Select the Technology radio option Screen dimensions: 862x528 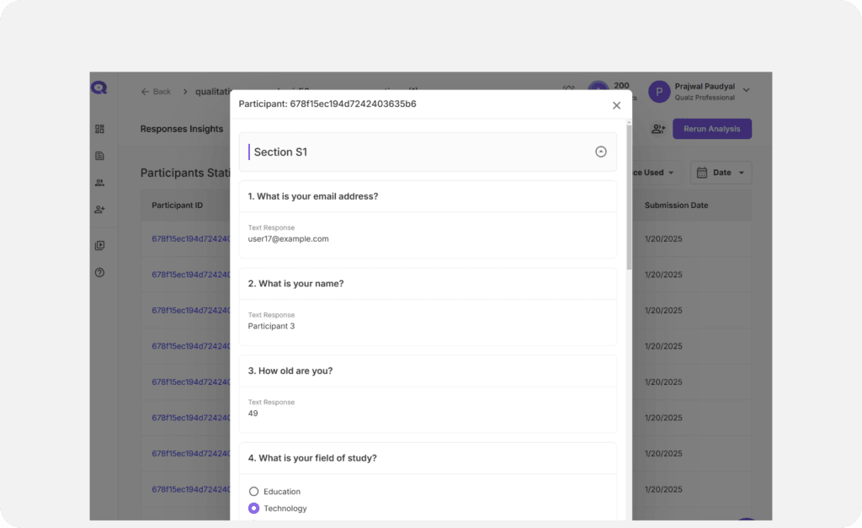254,508
